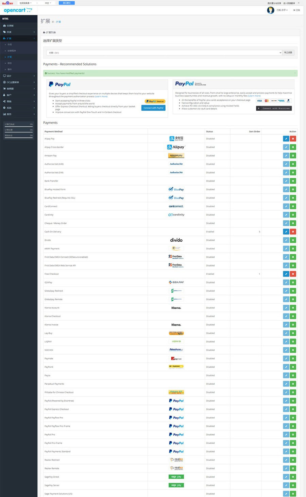Expand the 销售额 sidebar menu chevron

tap(34, 89)
